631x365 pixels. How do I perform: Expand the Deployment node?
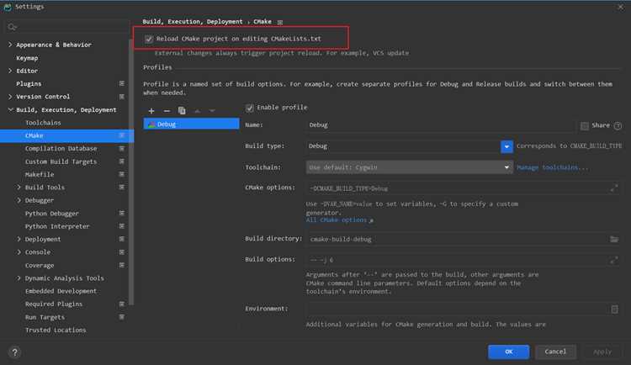coord(19,239)
